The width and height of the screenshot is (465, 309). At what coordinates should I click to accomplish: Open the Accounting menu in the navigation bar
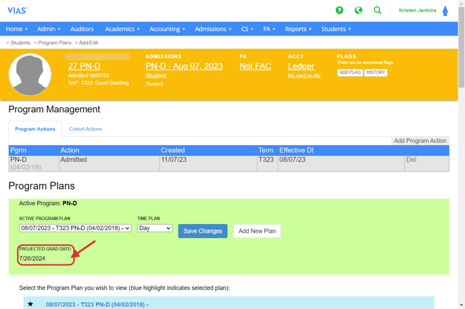coord(167,29)
